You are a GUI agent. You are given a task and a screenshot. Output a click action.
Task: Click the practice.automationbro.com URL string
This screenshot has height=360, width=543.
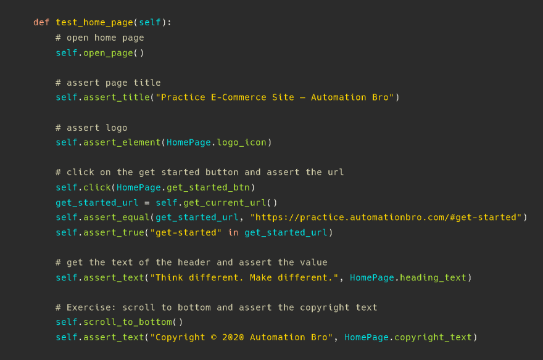point(386,218)
